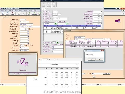The width and height of the screenshot is (125, 94).
Task: Click Yes in the Confirm Replace dialog
Action: [x=92, y=60]
